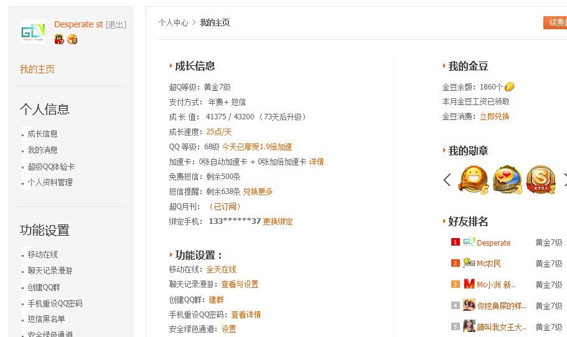This screenshot has height=337, width=567.
Task: Click the S security expert medal
Action: tap(541, 180)
